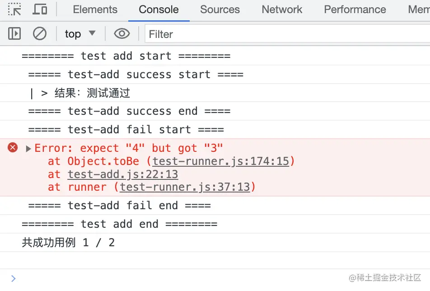Select the Console tab
Image resolution: width=430 pixels, height=291 pixels.
159,9
